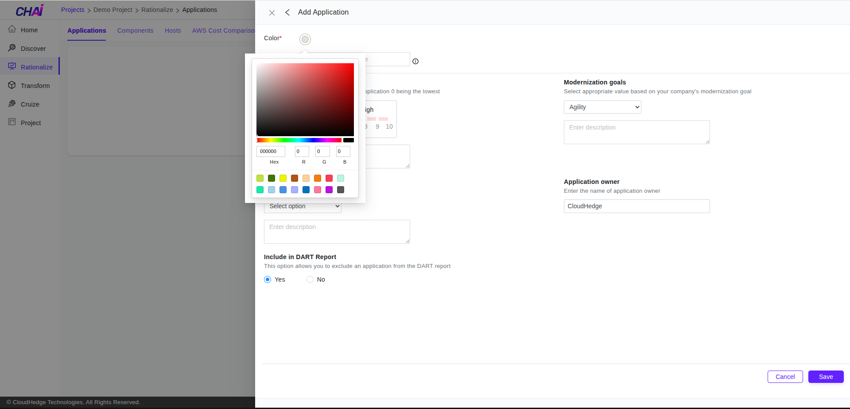Open the Select option dropdown
The image size is (850, 409).
point(303,206)
